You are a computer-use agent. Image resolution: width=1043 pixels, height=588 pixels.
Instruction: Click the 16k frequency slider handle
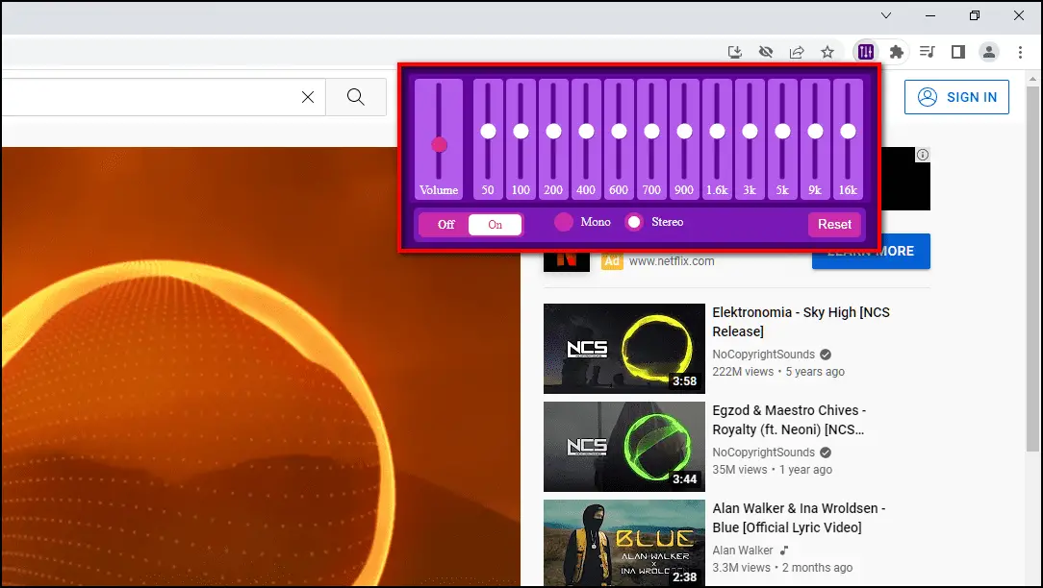[x=848, y=131]
